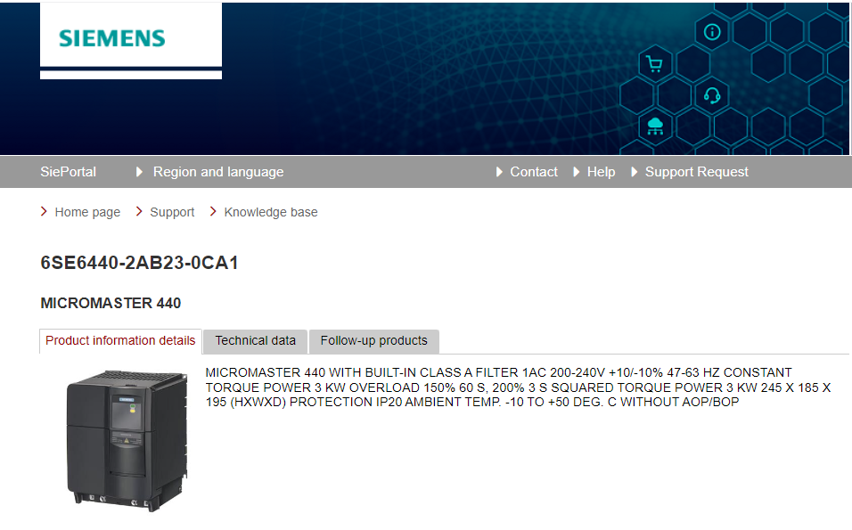
Task: Switch to the Technical data tab
Action: pos(256,341)
